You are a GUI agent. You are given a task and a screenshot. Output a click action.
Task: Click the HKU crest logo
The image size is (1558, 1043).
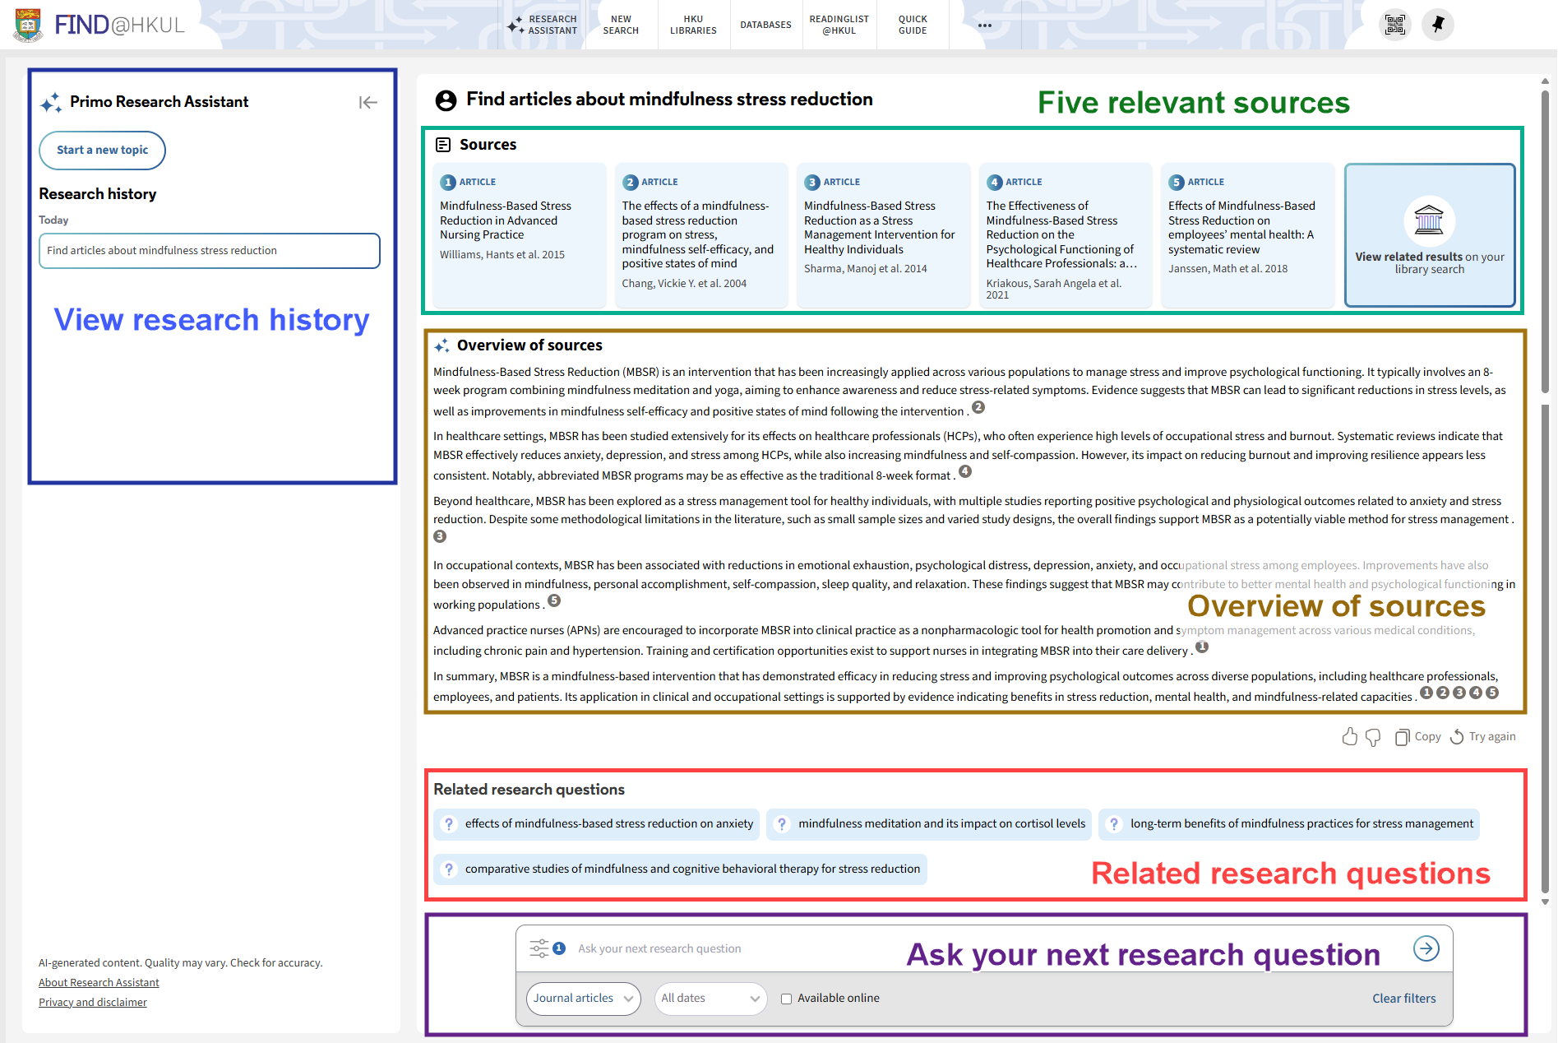pyautogui.click(x=29, y=25)
